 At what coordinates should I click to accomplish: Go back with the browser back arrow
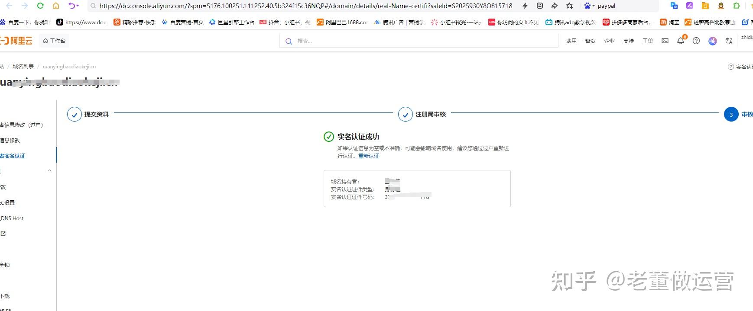[x=9, y=6]
